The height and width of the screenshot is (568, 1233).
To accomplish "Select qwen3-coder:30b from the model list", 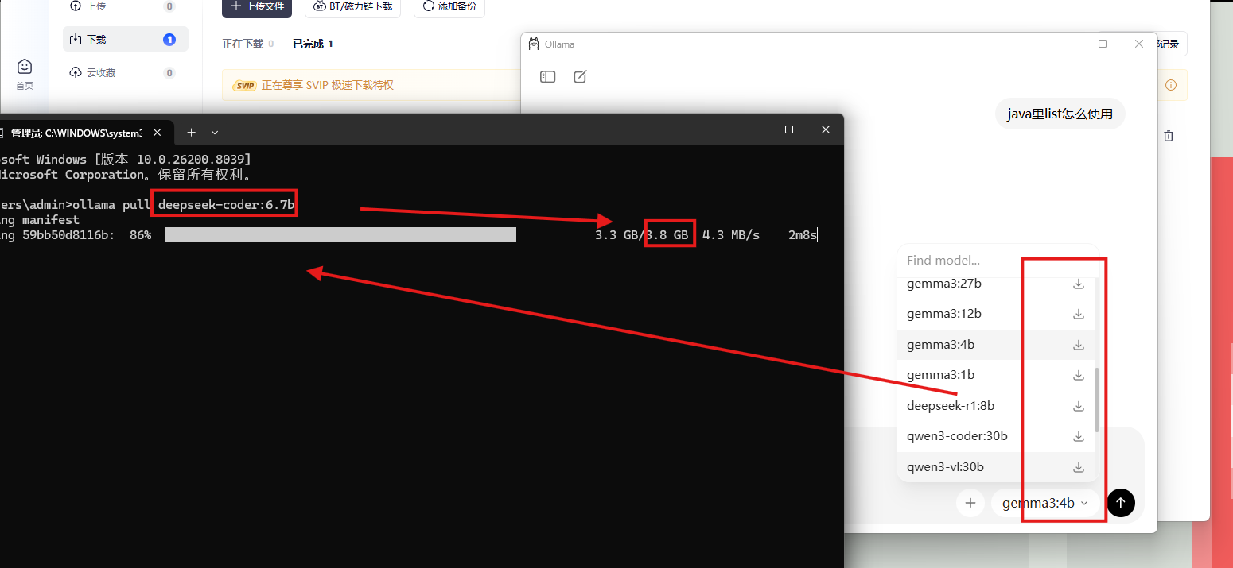I will [957, 436].
